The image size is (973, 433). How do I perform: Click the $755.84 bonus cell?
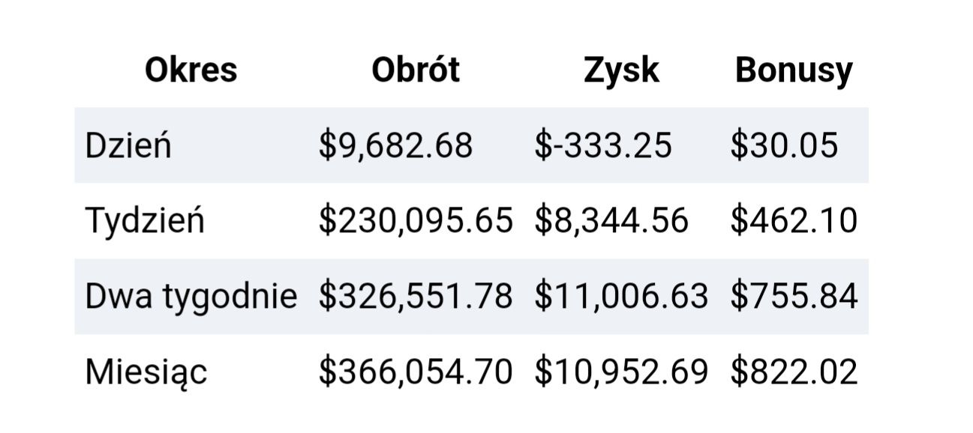794,297
